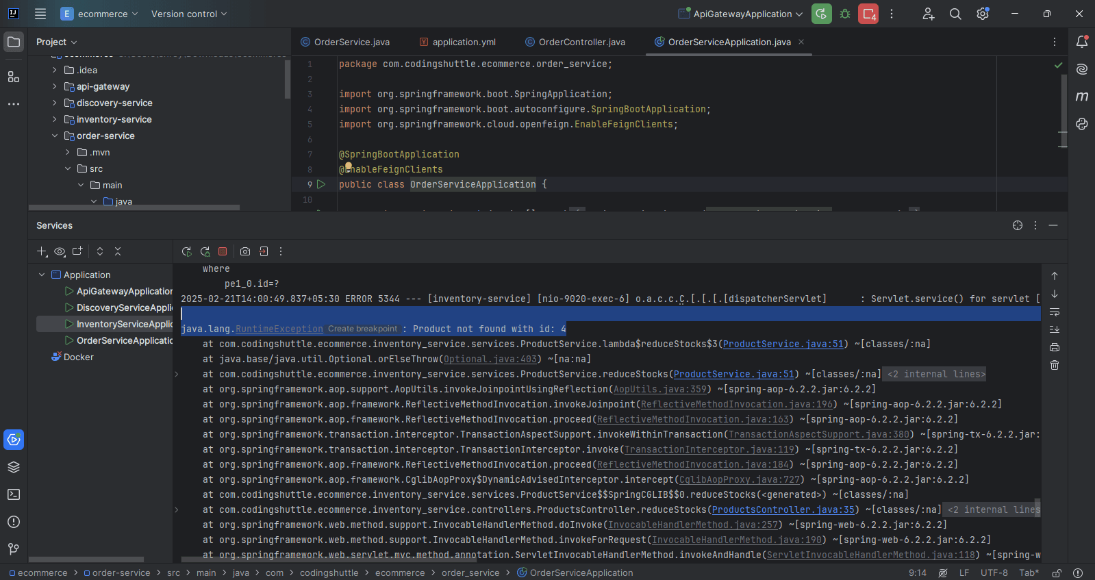This screenshot has height=580, width=1095.
Task: Collapse all services in the tree
Action: (118, 251)
